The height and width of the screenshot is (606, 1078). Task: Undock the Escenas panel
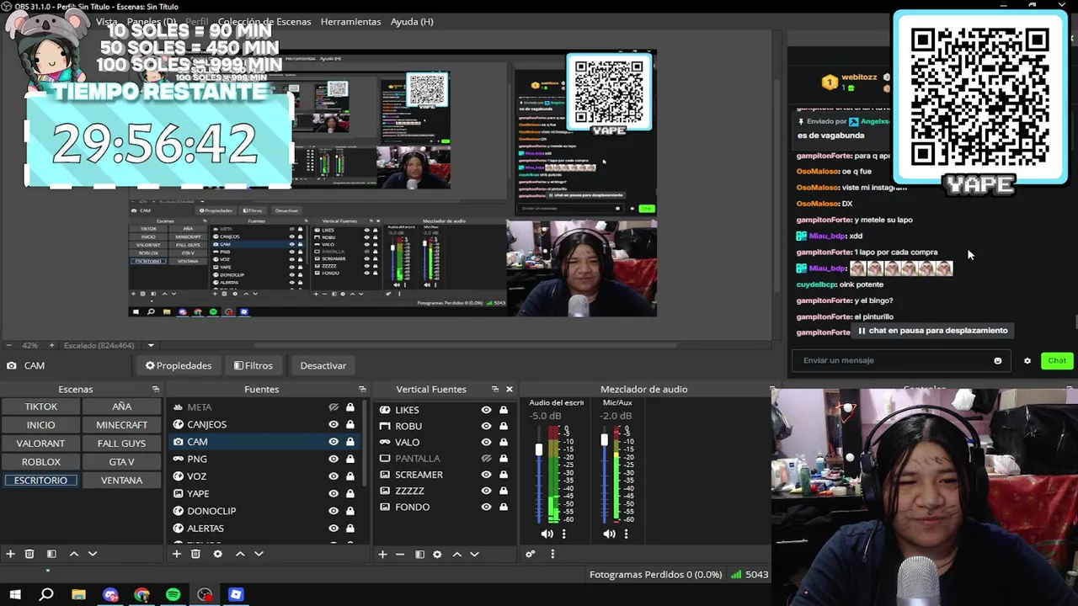(x=156, y=389)
